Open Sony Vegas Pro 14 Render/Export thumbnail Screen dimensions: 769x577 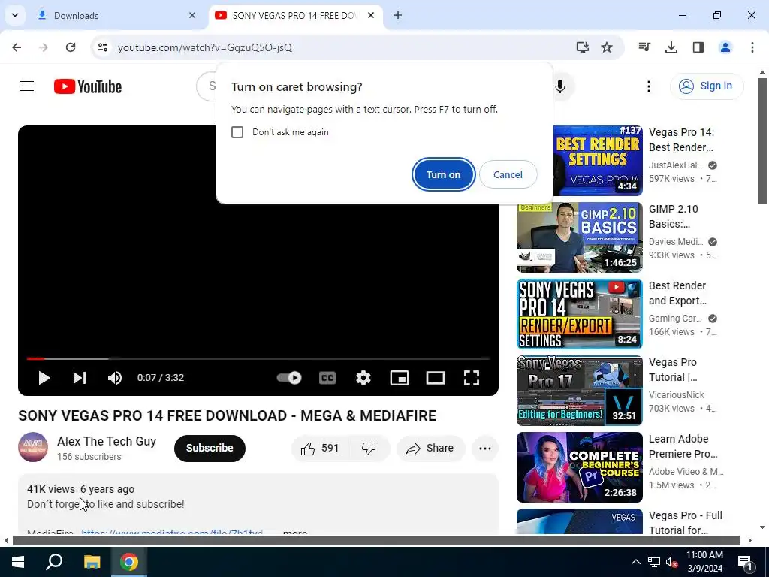point(579,313)
